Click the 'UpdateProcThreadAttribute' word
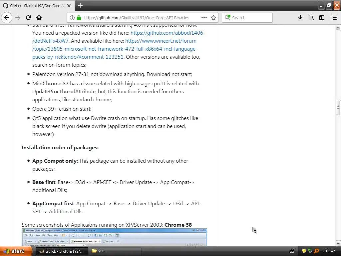Image resolution: width=341 pixels, height=256 pixels. 64,92
